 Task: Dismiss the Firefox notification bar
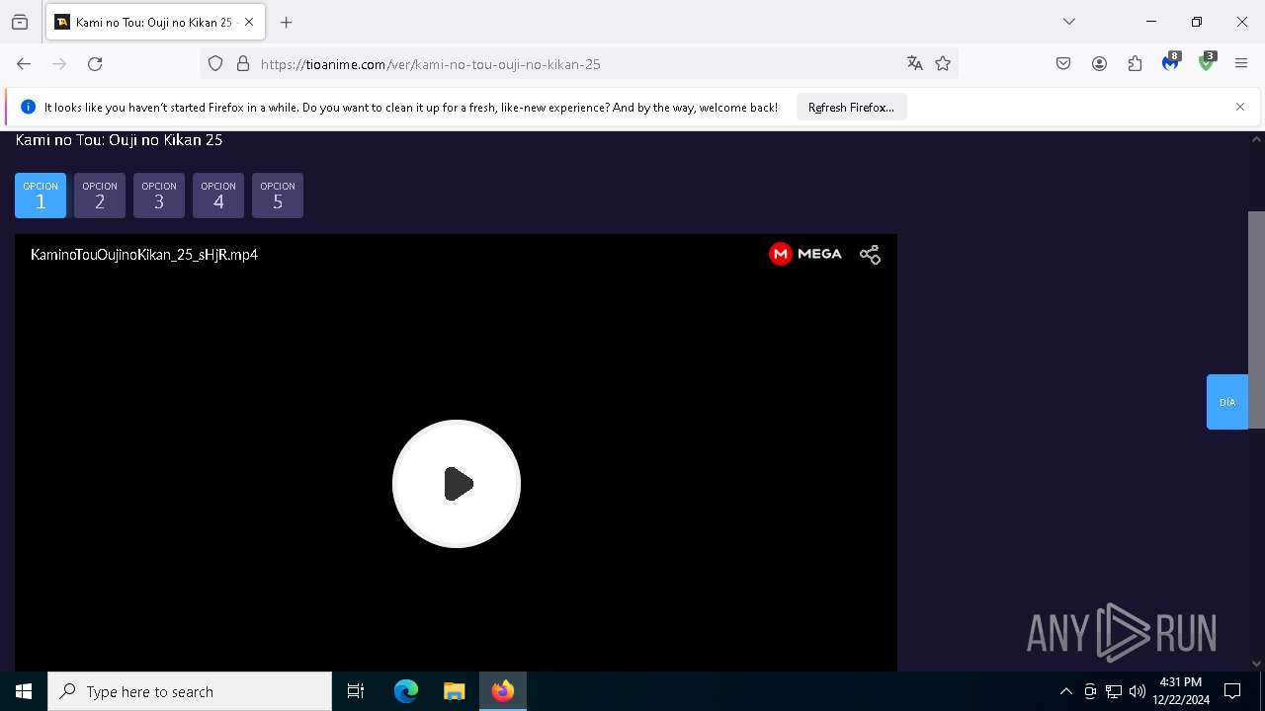(x=1240, y=107)
